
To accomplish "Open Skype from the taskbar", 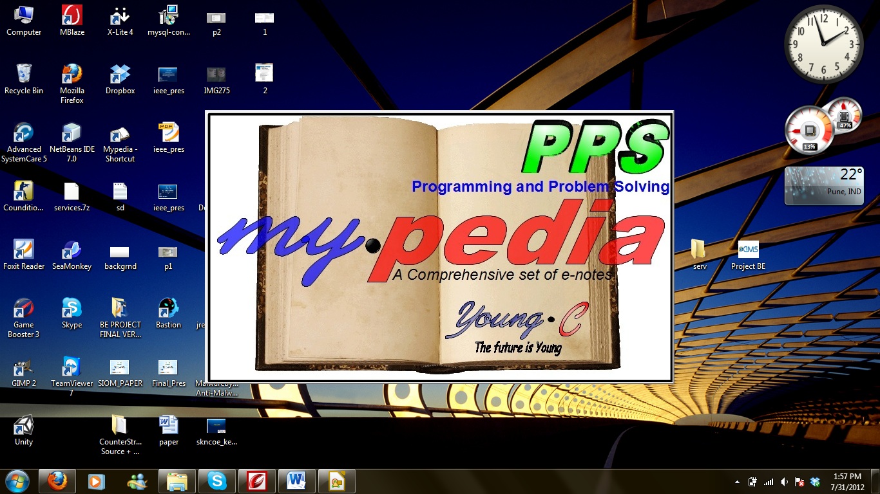I will 217,480.
